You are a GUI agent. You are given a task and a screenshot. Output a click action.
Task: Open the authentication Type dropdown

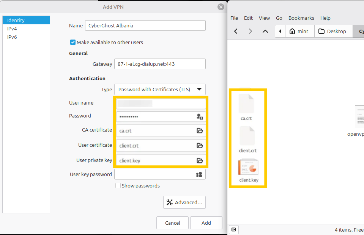[x=160, y=90]
